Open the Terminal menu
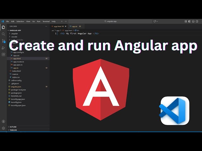This screenshot has height=151, width=202. pyautogui.click(x=46, y=21)
